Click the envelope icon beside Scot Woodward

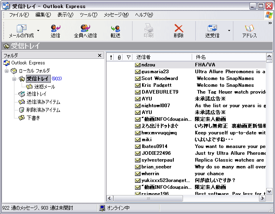pos(138,78)
